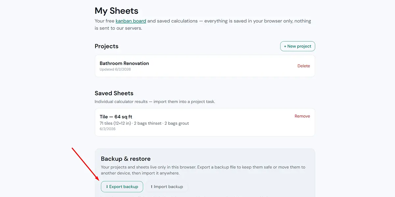Click the Saved Sheets heading
The image size is (395, 197).
[x=114, y=93]
